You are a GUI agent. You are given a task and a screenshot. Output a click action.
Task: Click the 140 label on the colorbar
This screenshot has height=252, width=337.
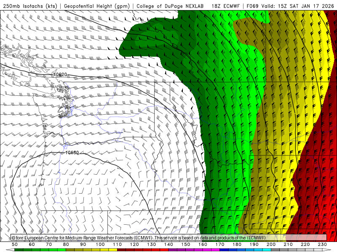[x=169, y=244]
